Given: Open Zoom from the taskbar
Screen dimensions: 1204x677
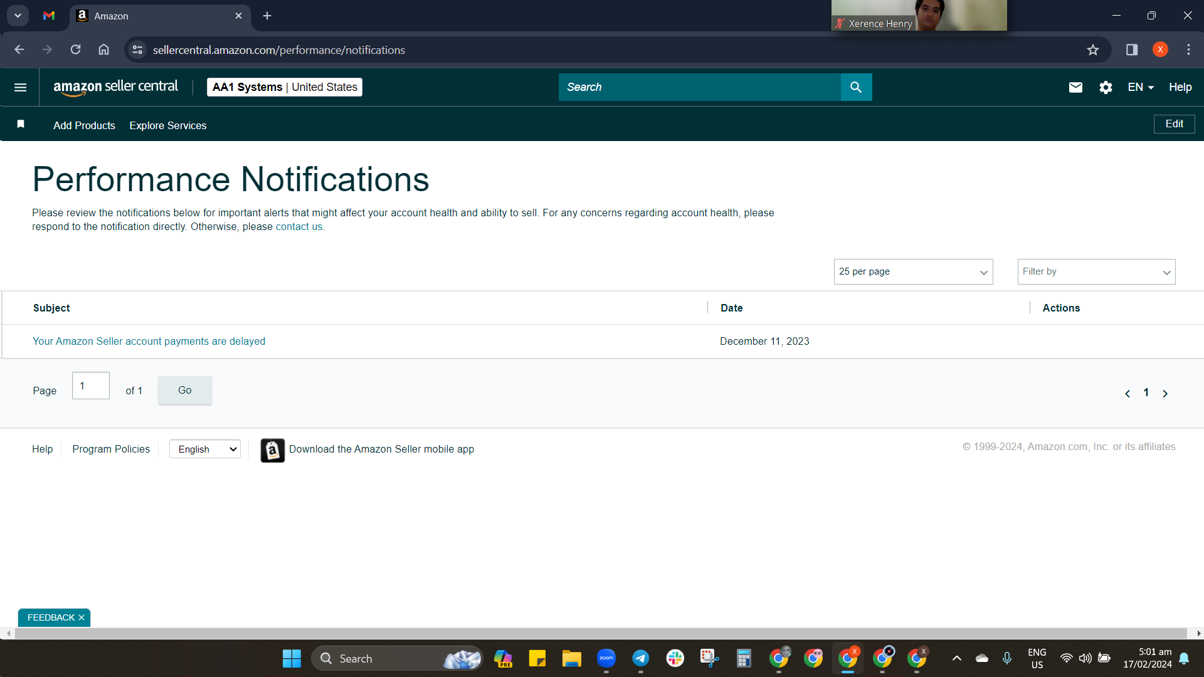Looking at the screenshot, I should pos(606,658).
